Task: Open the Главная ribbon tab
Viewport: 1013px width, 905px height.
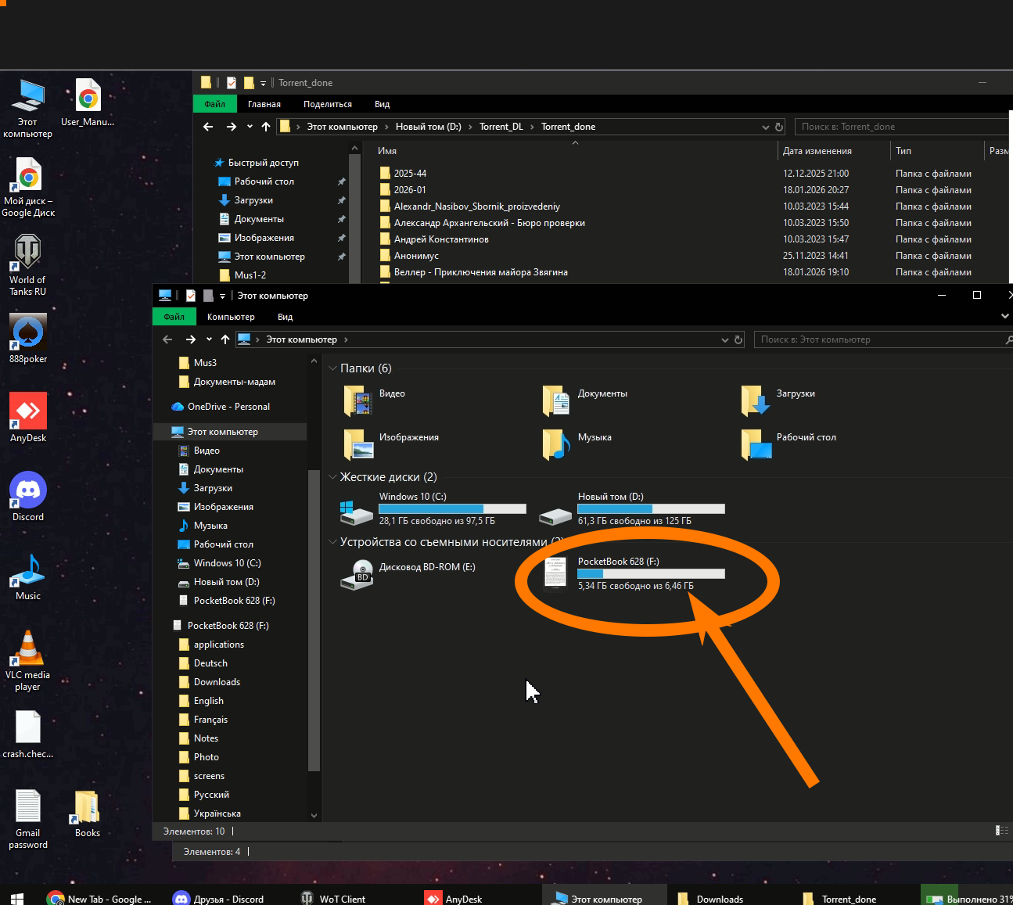Action: click(264, 104)
